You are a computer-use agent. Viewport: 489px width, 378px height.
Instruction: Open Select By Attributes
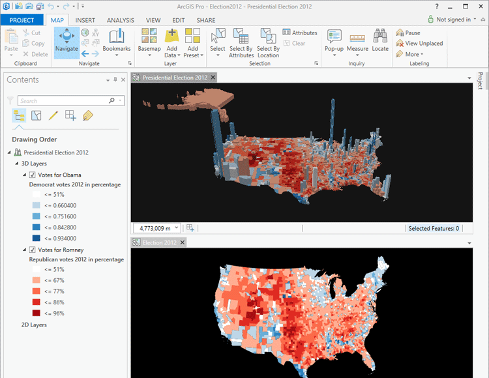pyautogui.click(x=241, y=43)
